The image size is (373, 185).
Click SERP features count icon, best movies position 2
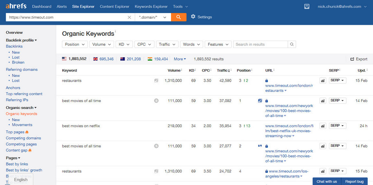[156, 146]
